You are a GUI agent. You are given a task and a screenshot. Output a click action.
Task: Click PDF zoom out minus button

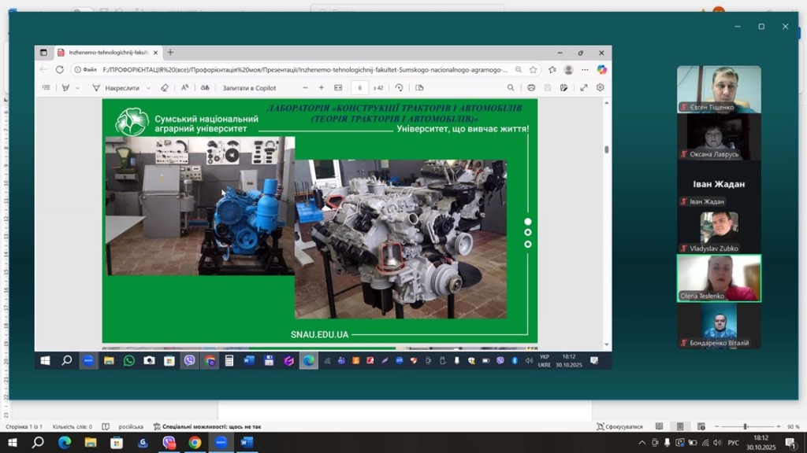click(x=305, y=88)
